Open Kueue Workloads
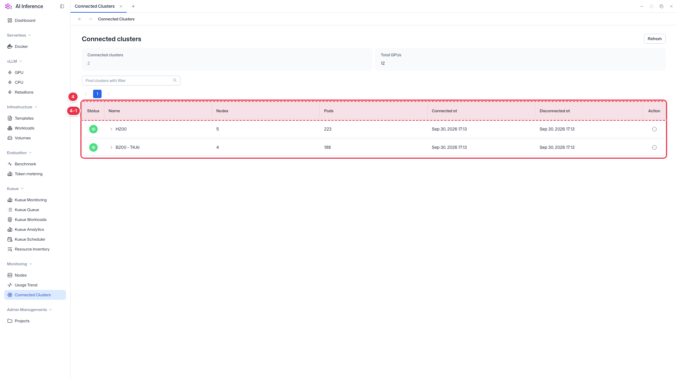 click(35, 220)
